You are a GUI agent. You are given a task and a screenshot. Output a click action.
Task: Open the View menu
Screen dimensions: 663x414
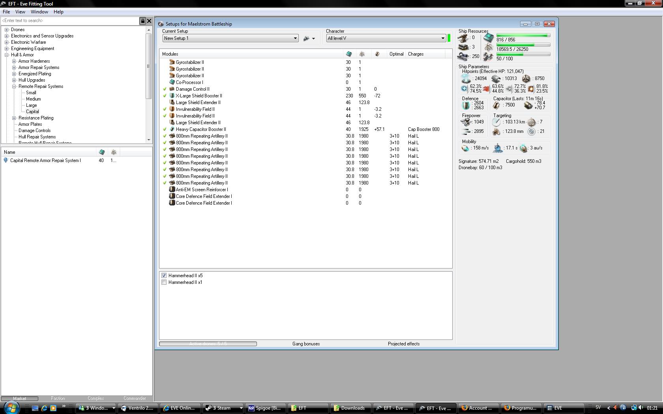click(20, 12)
